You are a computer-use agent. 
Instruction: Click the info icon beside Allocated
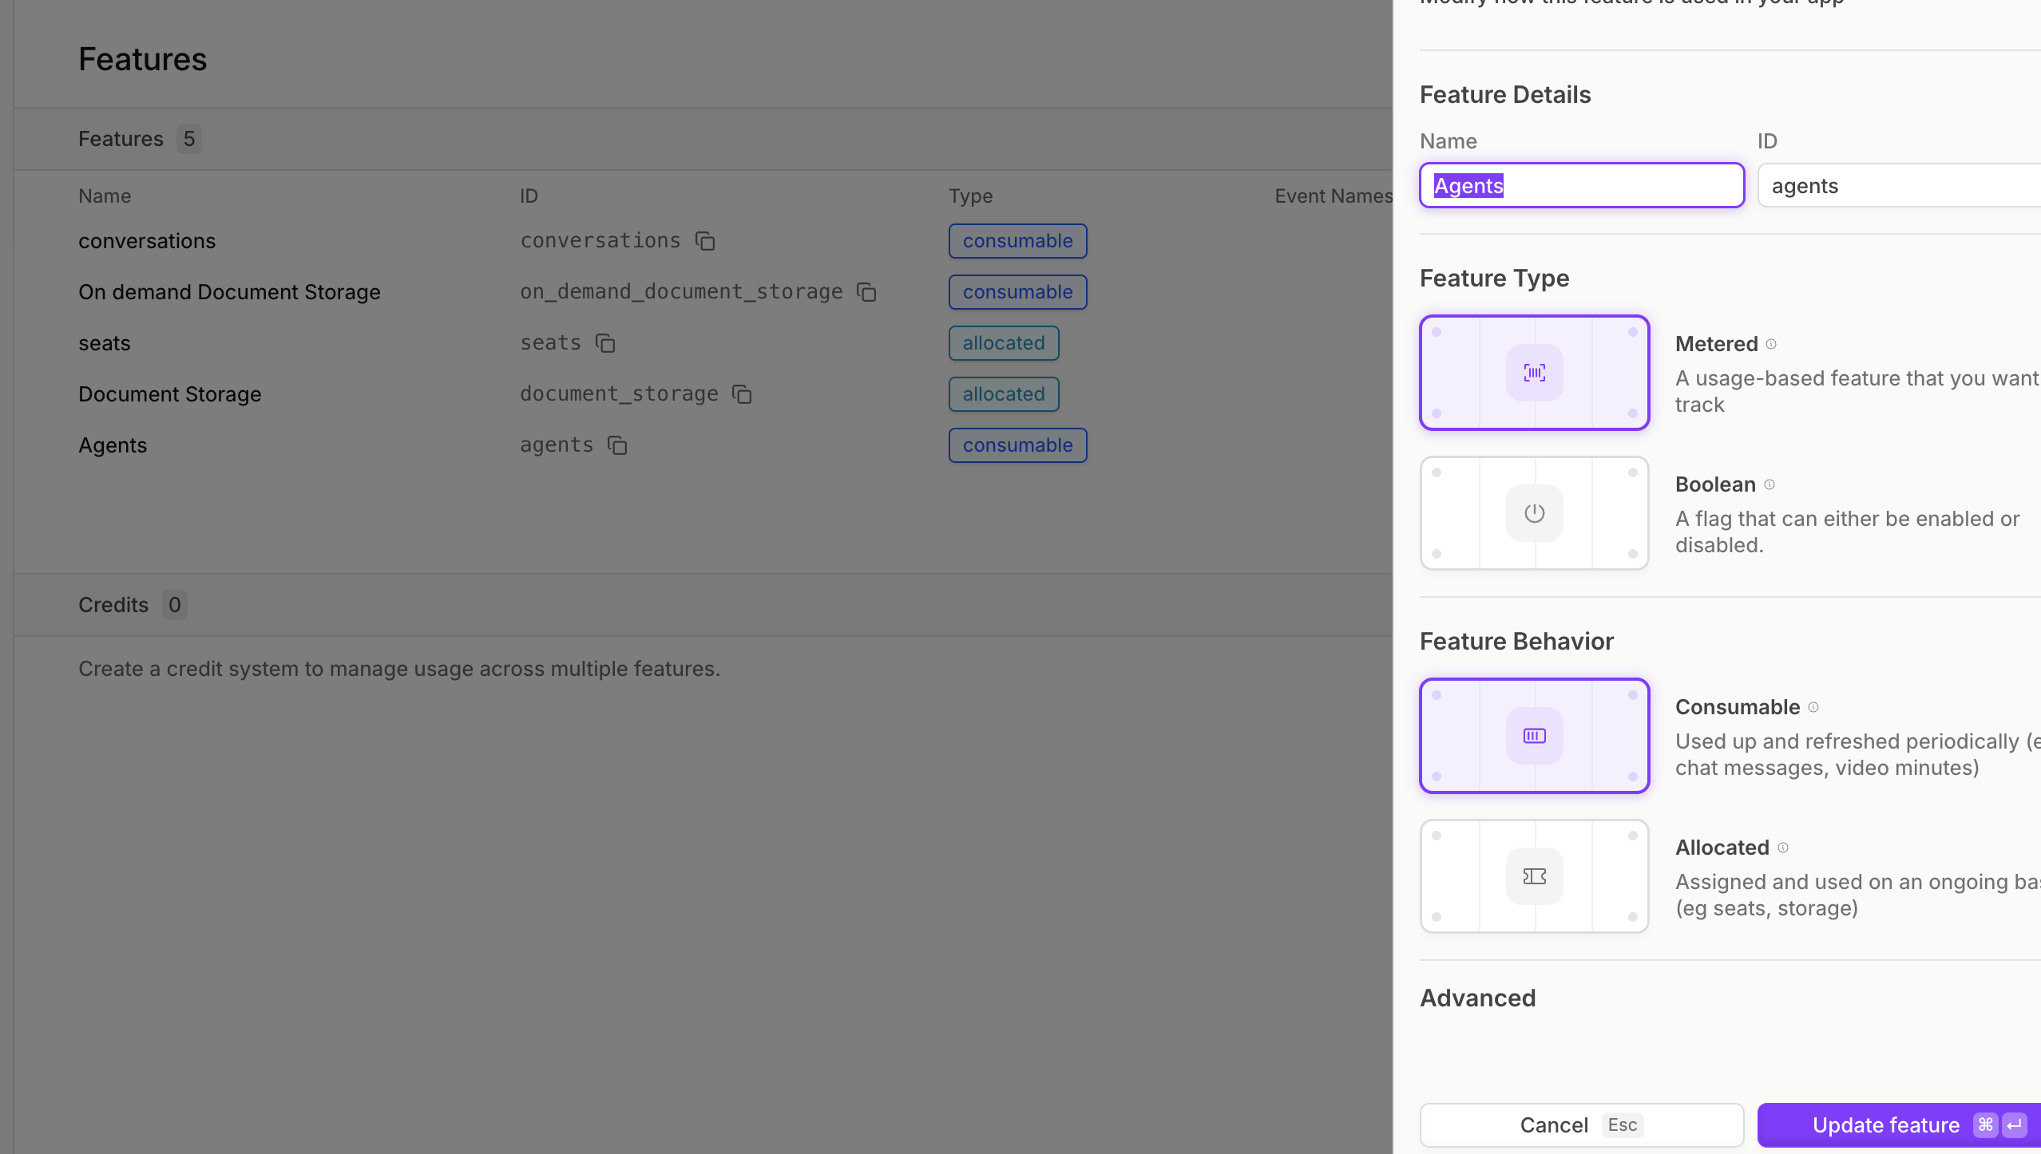click(1783, 848)
